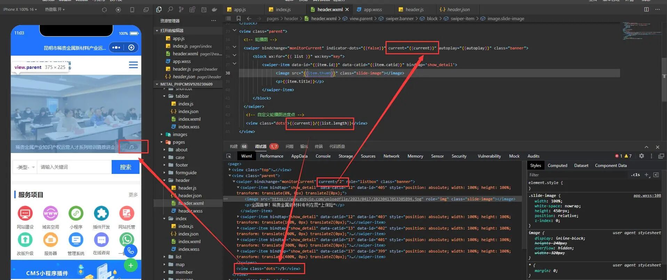Screen dimensions: 667x280
Task: Open the Console debugger tab
Action: coord(323,156)
